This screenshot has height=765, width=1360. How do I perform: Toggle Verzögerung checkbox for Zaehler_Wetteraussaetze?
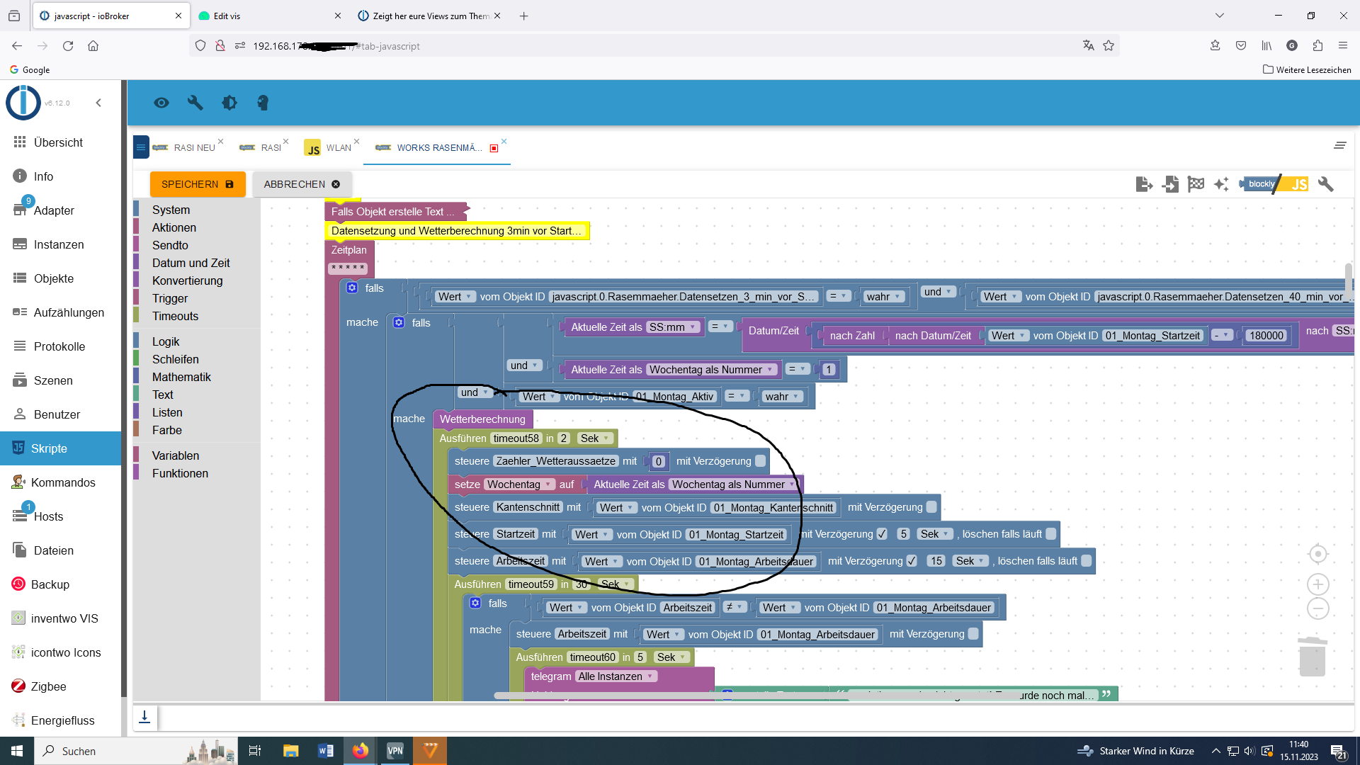click(x=760, y=461)
